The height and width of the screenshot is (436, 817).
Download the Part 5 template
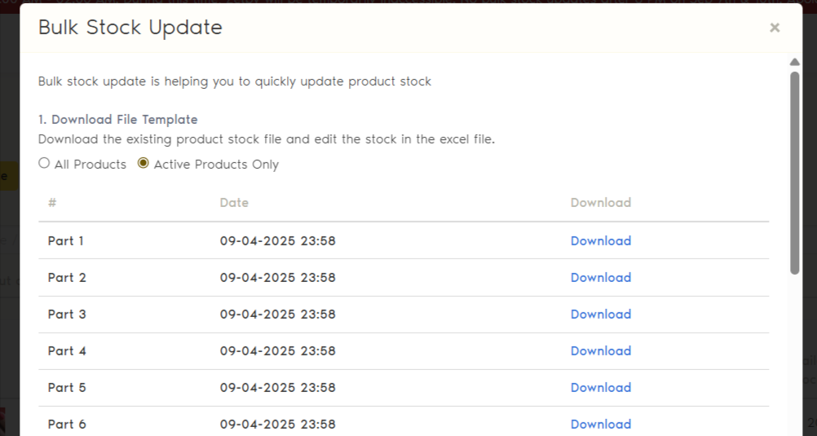click(x=600, y=387)
